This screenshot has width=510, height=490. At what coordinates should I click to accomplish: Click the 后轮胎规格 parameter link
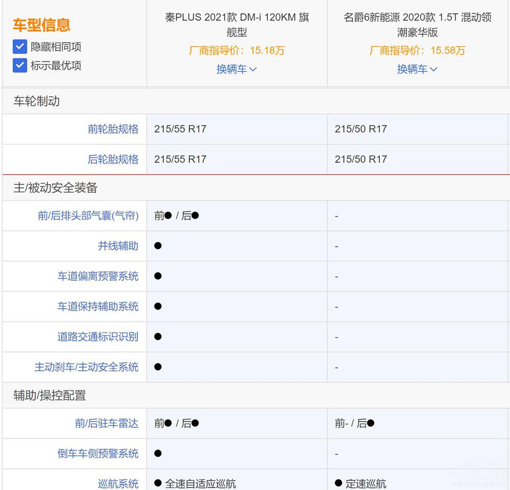pyautogui.click(x=113, y=159)
